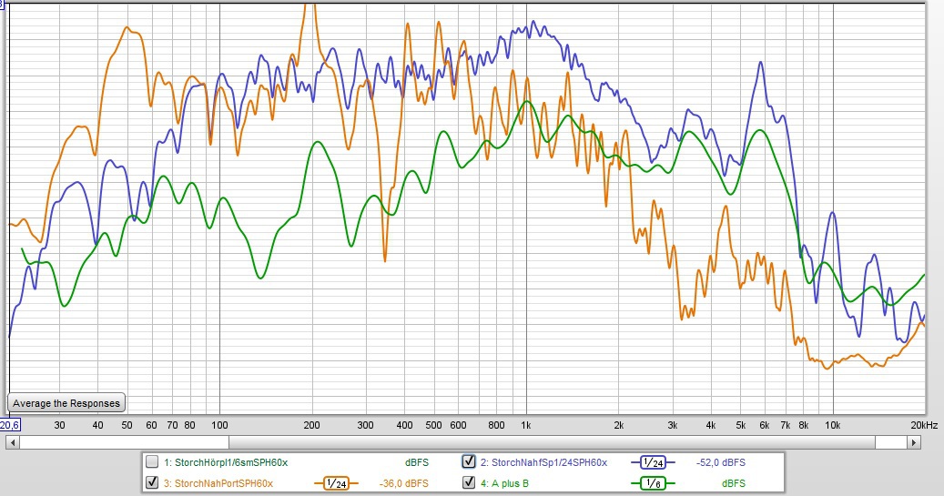Click the right arrow of horizontal scrollbar

click(x=913, y=442)
